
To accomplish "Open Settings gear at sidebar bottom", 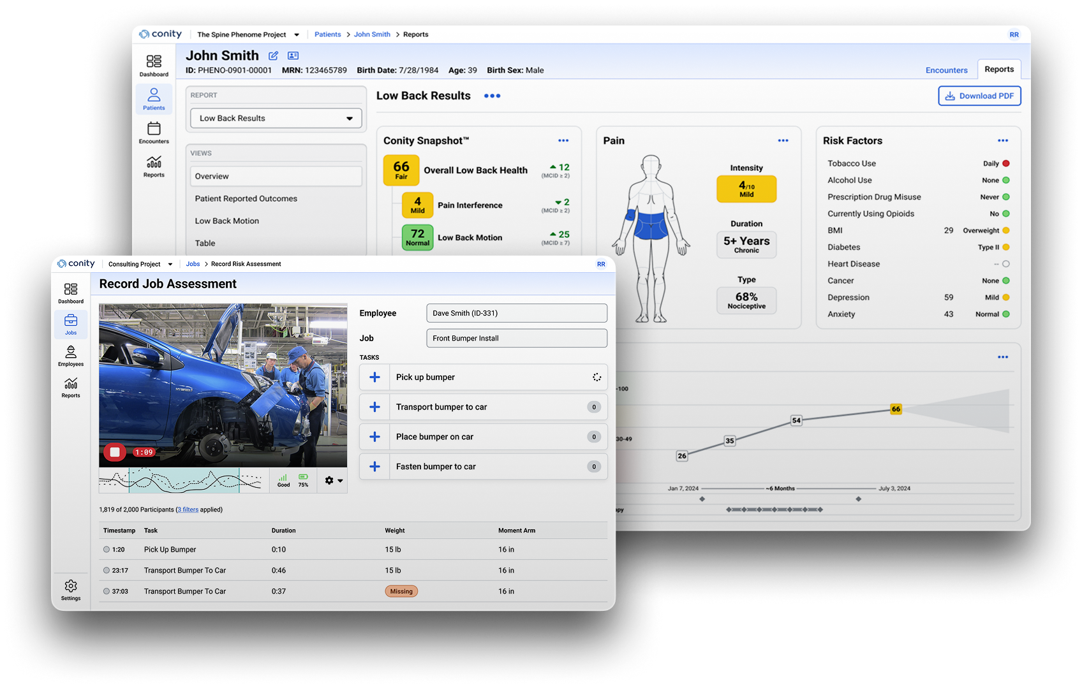I will [71, 589].
